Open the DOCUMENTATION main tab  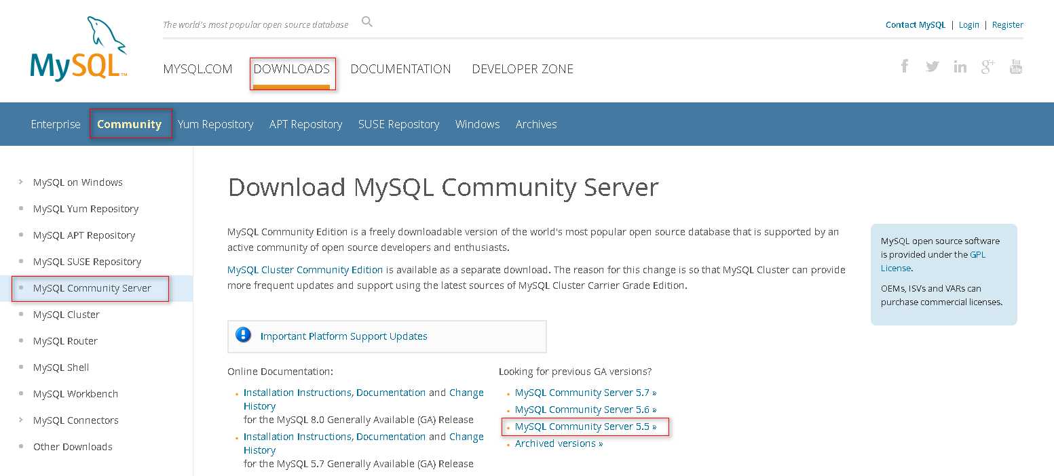(400, 69)
